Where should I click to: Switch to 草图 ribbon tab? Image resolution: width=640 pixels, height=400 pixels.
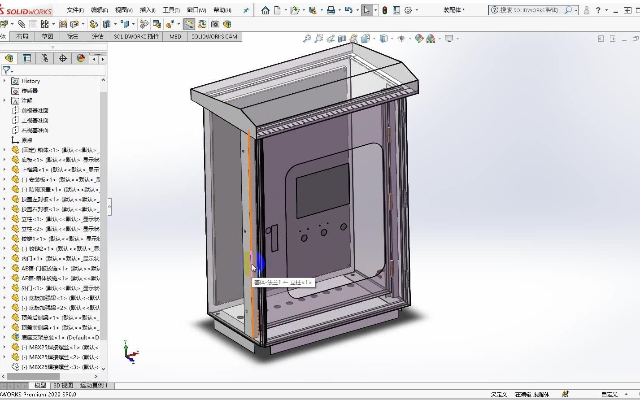48,36
